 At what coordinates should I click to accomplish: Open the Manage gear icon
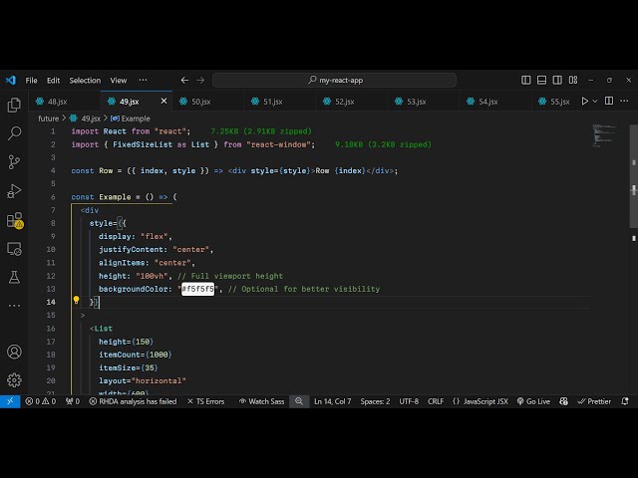14,379
